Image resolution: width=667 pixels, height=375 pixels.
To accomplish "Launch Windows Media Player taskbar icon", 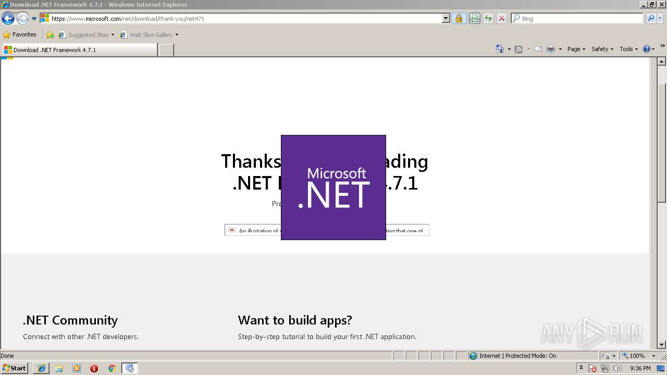I will pos(77,368).
